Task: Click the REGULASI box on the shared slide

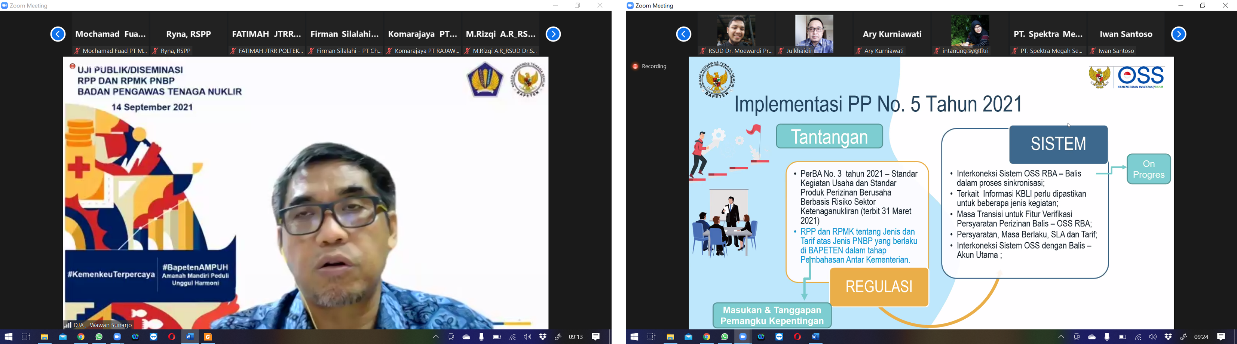Action: (x=879, y=287)
